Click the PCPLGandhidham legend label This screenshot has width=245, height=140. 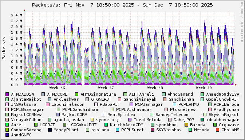point(80,109)
